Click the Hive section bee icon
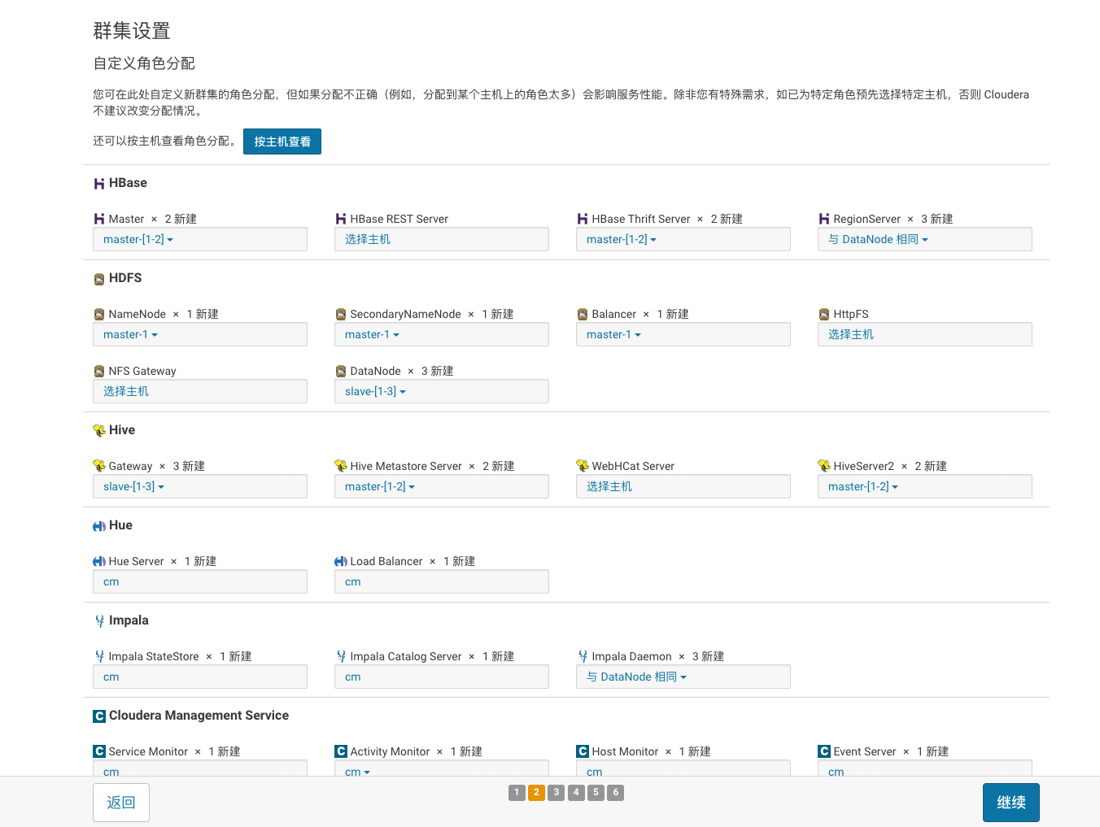Image resolution: width=1100 pixels, height=827 pixels. (99, 430)
